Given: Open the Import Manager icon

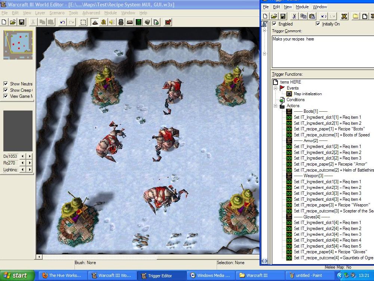Looking at the screenshot, I should tap(156, 22).
